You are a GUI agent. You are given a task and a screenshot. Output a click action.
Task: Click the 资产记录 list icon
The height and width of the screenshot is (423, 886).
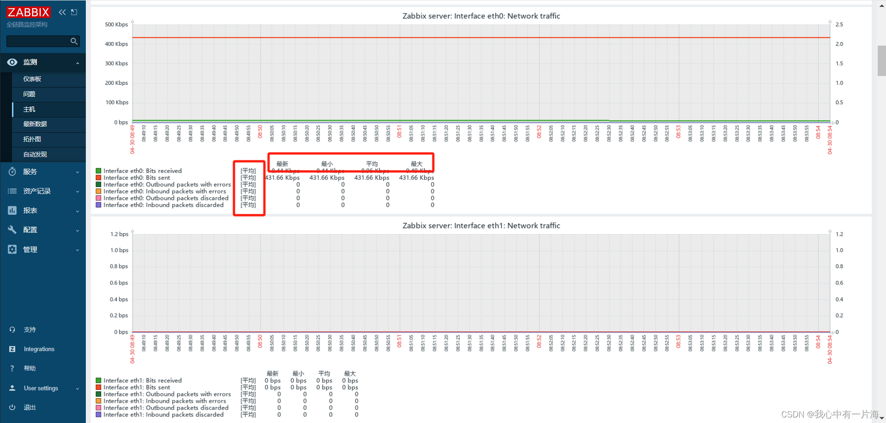(12, 191)
